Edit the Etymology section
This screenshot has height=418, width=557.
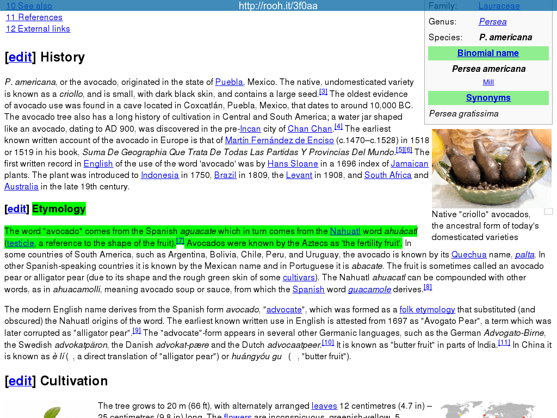pyautogui.click(x=17, y=209)
